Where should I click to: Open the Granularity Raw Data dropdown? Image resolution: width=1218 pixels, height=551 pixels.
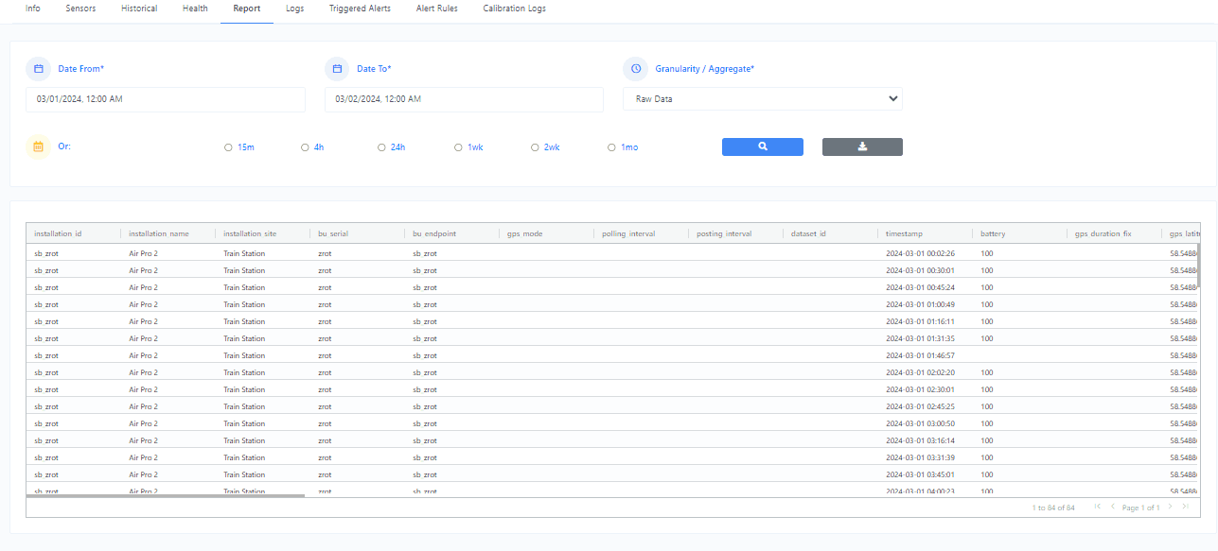[x=763, y=98]
